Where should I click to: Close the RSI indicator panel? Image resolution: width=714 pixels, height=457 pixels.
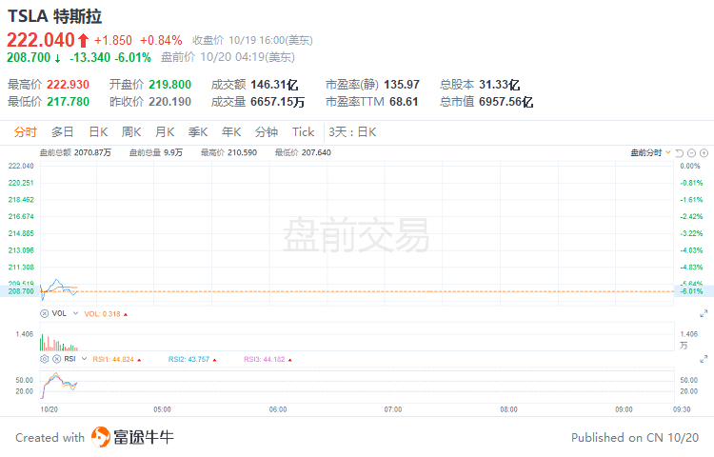click(56, 359)
